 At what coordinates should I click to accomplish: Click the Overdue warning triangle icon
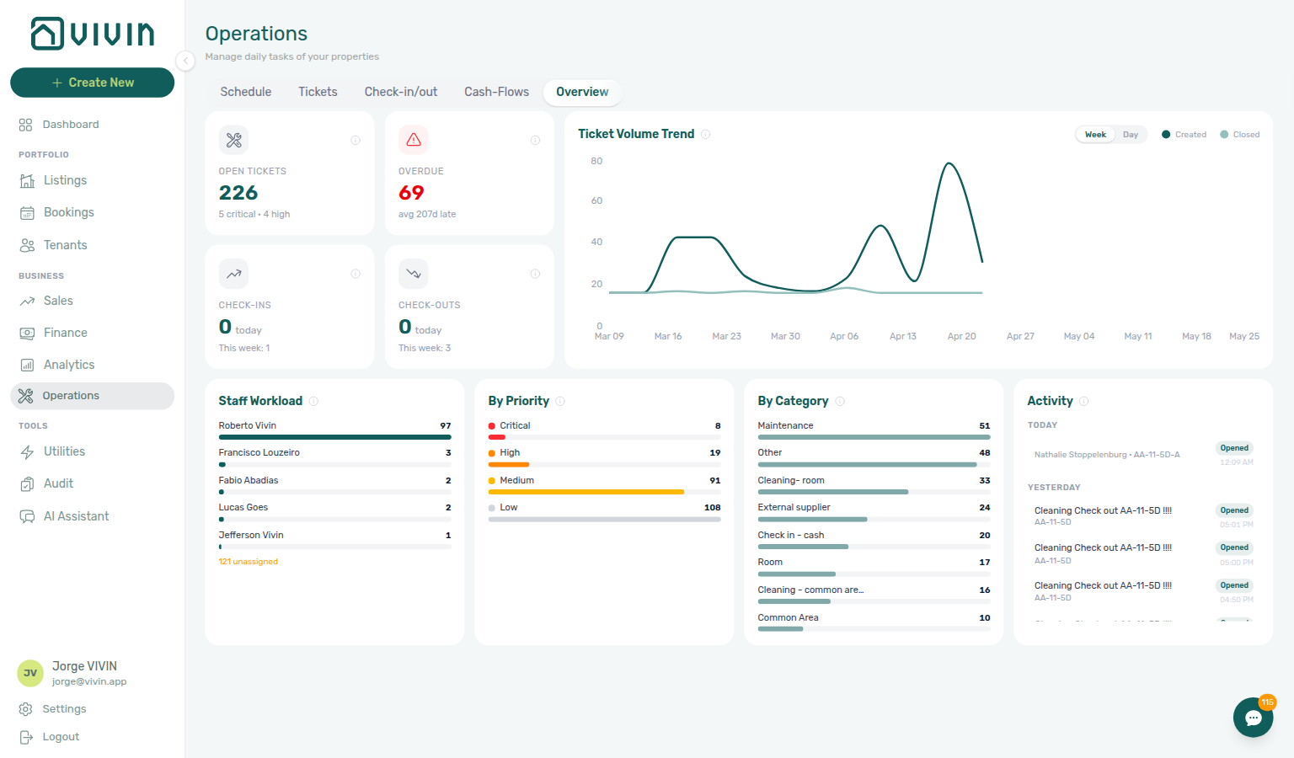coord(414,140)
